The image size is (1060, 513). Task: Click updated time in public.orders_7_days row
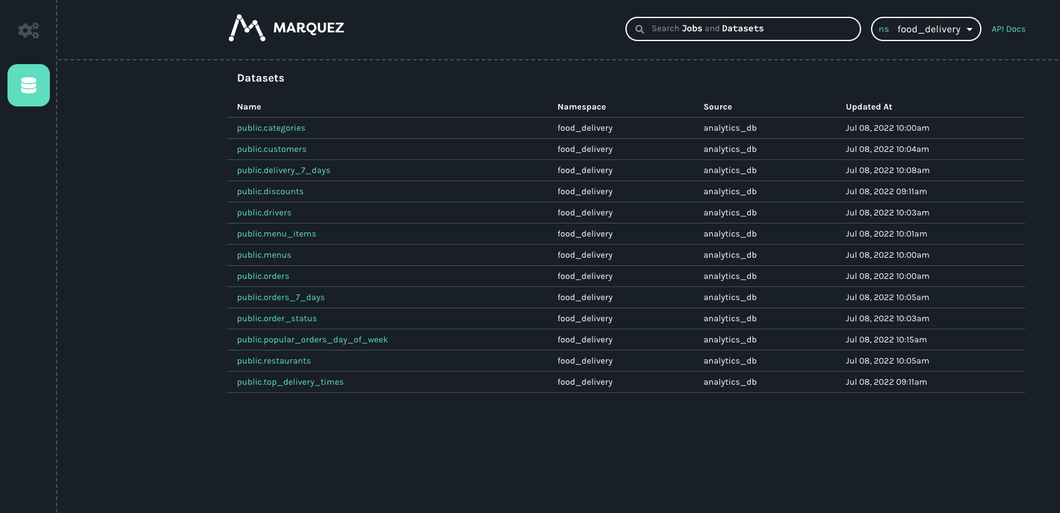pos(887,298)
